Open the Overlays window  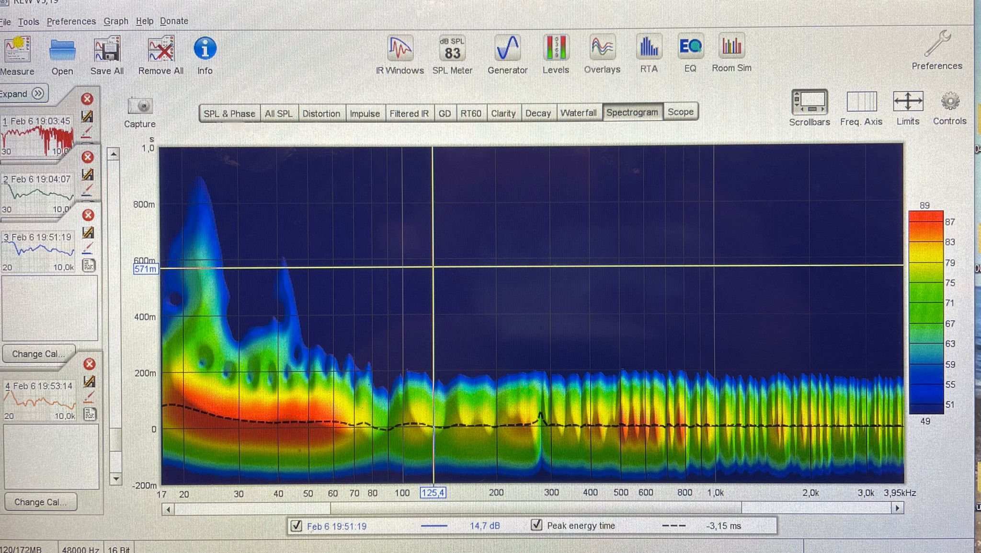602,48
